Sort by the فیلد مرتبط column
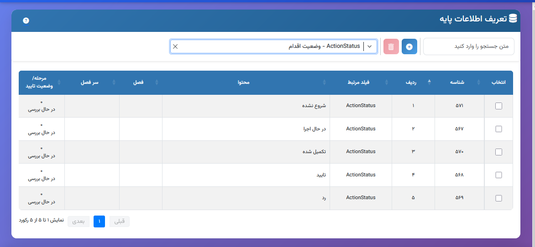The height and width of the screenshot is (247, 535). (x=361, y=82)
